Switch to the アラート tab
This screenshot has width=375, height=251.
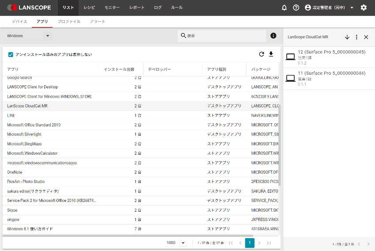click(97, 22)
